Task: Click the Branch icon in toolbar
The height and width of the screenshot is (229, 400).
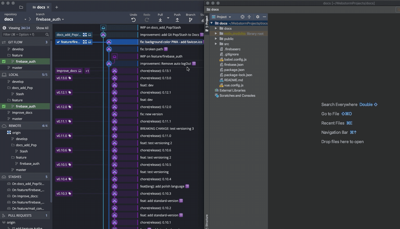Action: [x=190, y=20]
